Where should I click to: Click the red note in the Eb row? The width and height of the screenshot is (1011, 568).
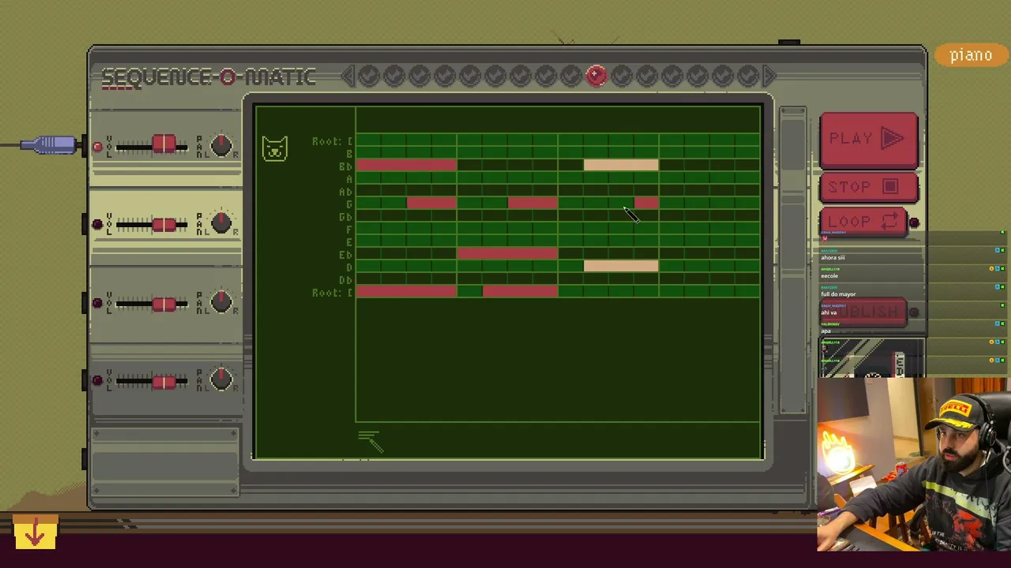pos(507,254)
